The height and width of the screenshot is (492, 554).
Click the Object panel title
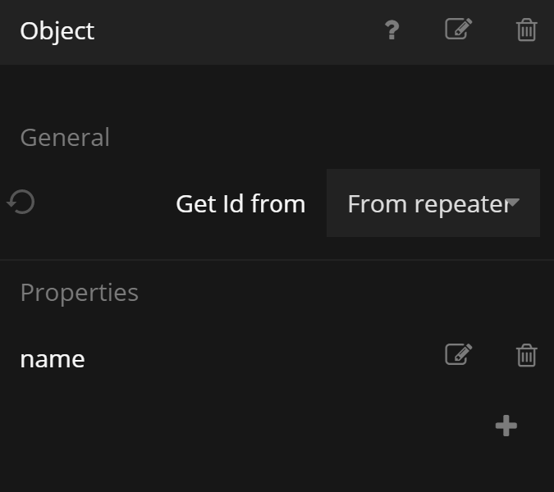pos(57,31)
